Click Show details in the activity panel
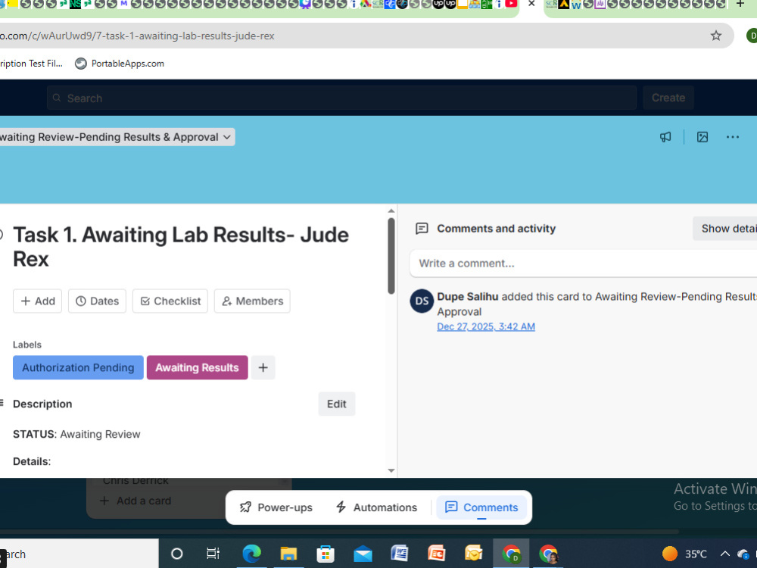This screenshot has height=568, width=757. click(725, 229)
